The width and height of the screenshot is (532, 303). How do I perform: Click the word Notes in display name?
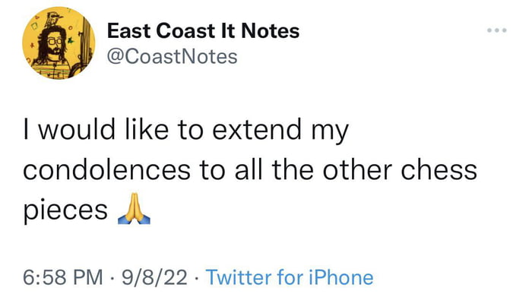270,31
